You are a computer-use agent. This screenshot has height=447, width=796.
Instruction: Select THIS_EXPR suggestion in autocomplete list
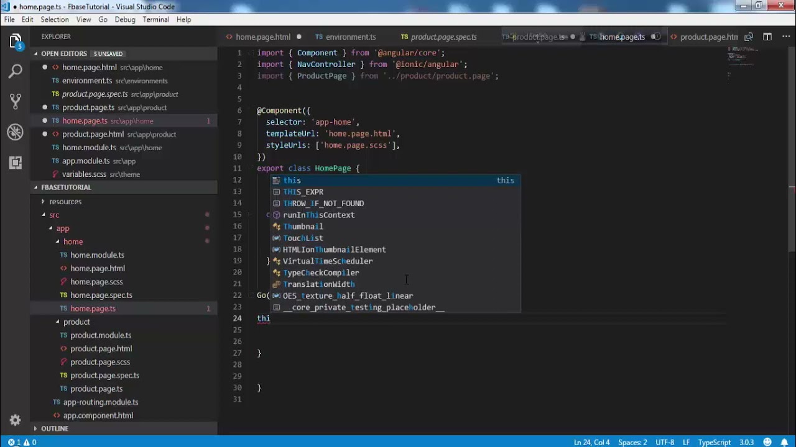point(395,192)
